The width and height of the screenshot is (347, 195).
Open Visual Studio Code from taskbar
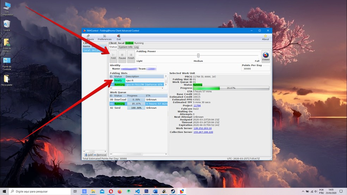(x=138, y=191)
